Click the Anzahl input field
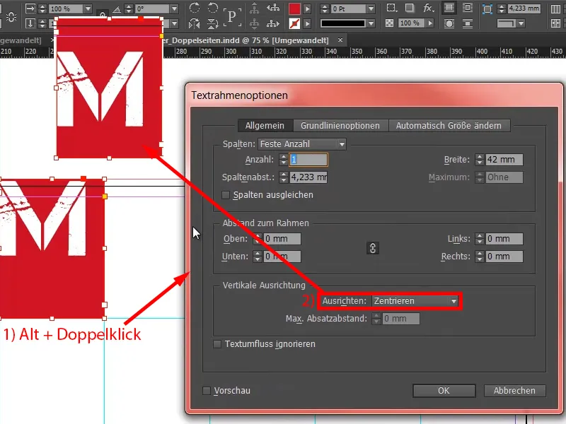 [x=308, y=160]
